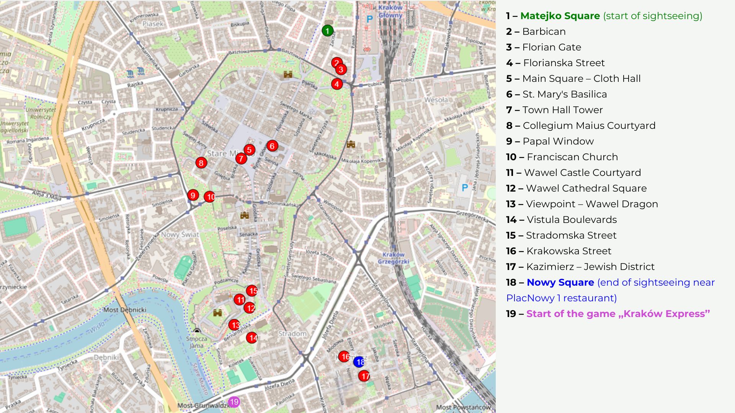The width and height of the screenshot is (735, 413).
Task: Click legend entry "Wawel Castle Courtyard"
Action: pos(582,172)
